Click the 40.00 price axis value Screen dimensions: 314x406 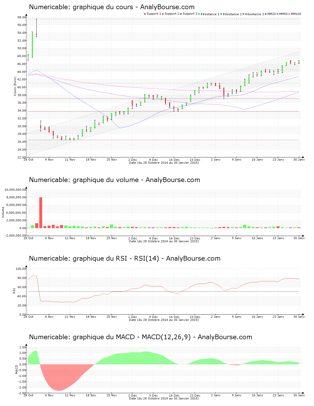tap(22, 87)
